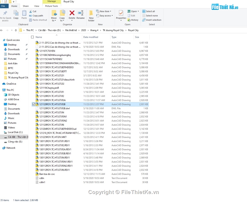Click the Select all button label
The image size is (247, 202).
151,11
